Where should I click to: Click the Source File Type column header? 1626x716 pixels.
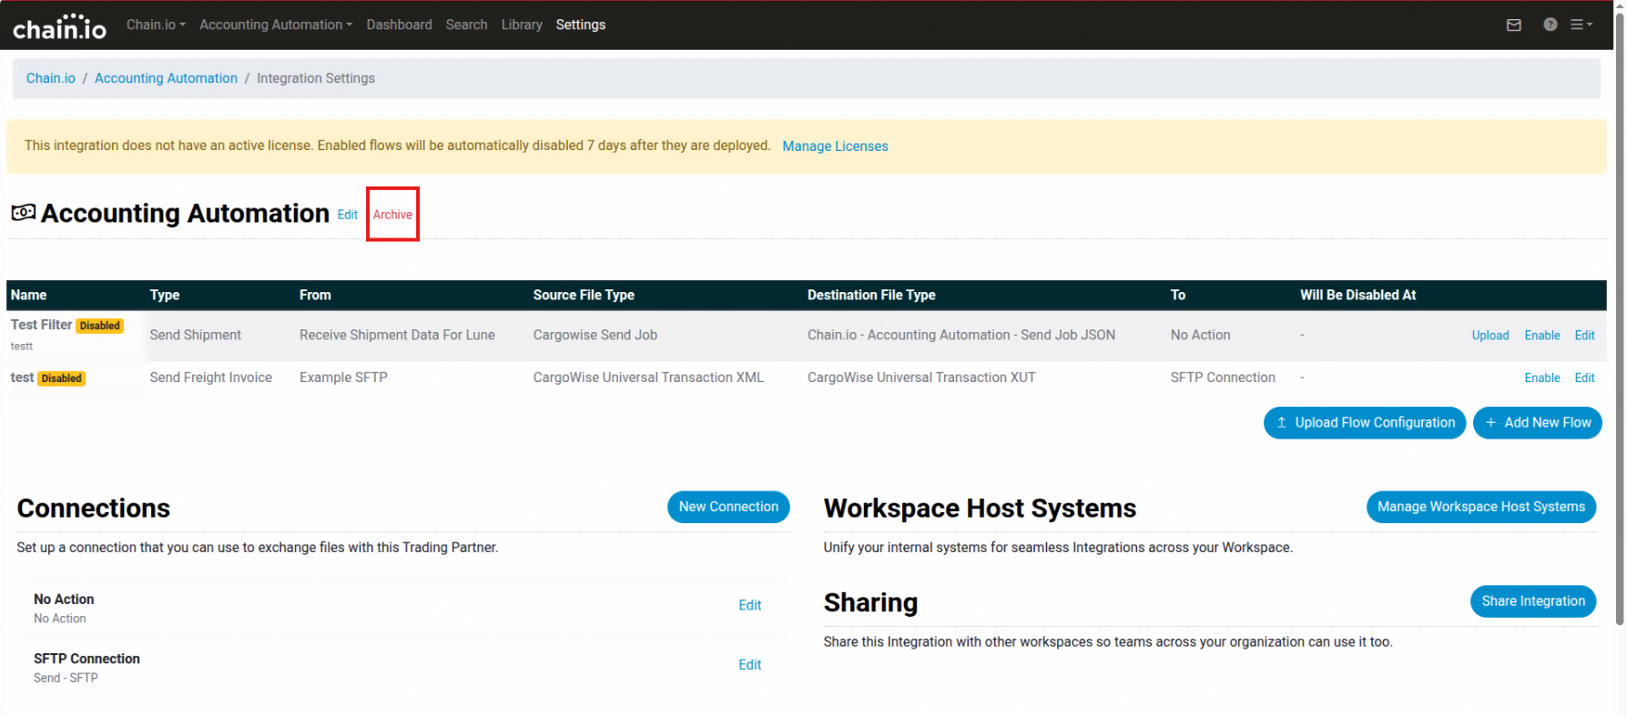[584, 295]
